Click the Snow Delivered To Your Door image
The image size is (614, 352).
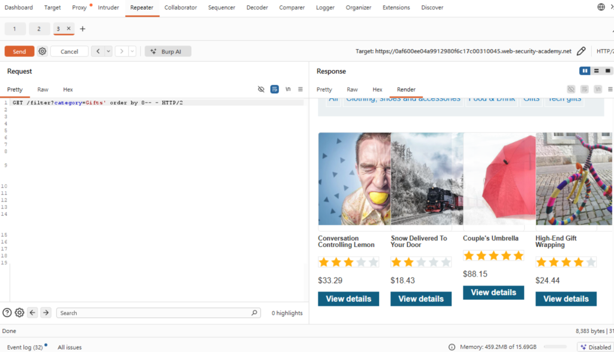point(427,179)
